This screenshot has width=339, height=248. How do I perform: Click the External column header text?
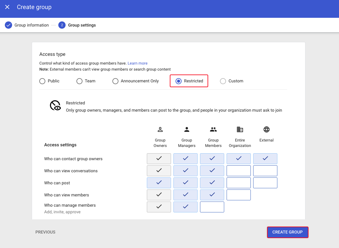266,140
